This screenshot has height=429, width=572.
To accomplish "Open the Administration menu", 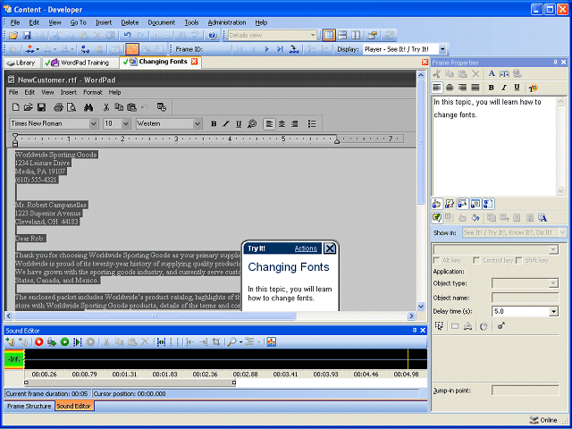I will click(x=227, y=22).
